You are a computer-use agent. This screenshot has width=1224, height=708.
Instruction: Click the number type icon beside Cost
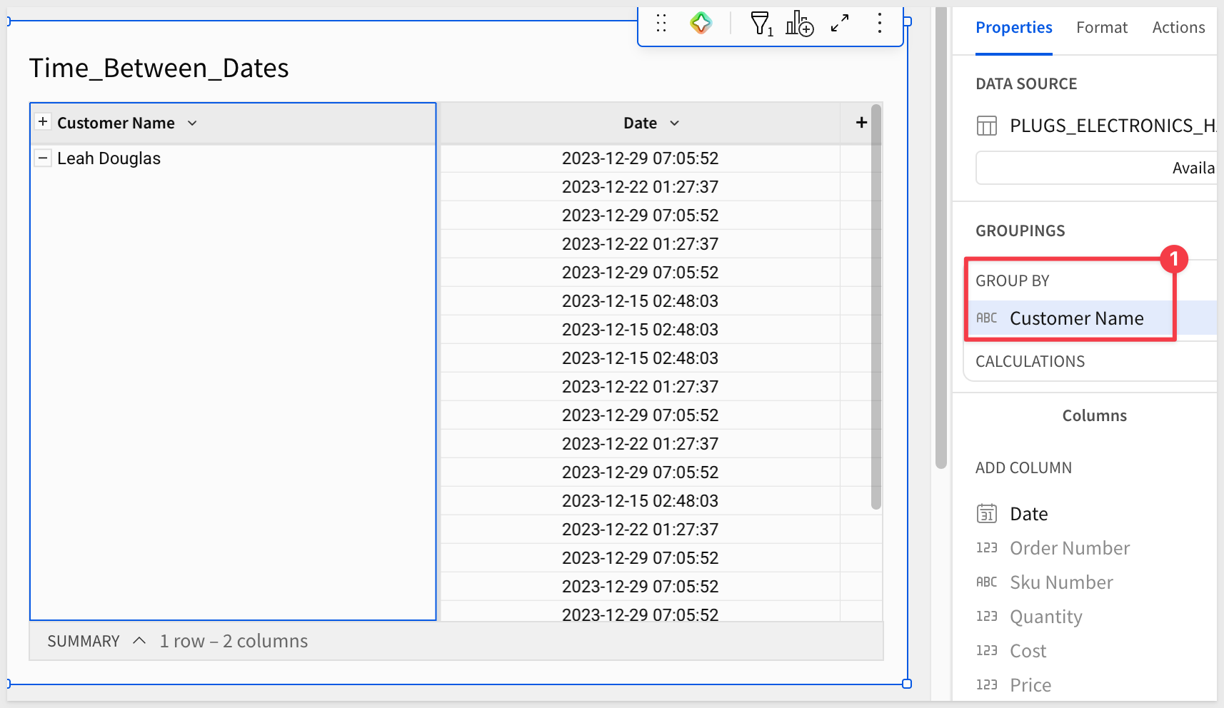pos(987,651)
